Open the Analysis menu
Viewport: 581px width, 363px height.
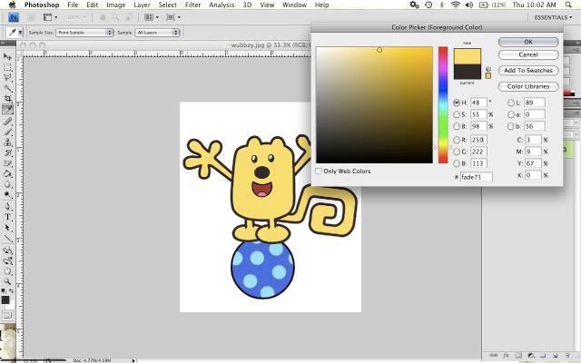pyautogui.click(x=222, y=5)
